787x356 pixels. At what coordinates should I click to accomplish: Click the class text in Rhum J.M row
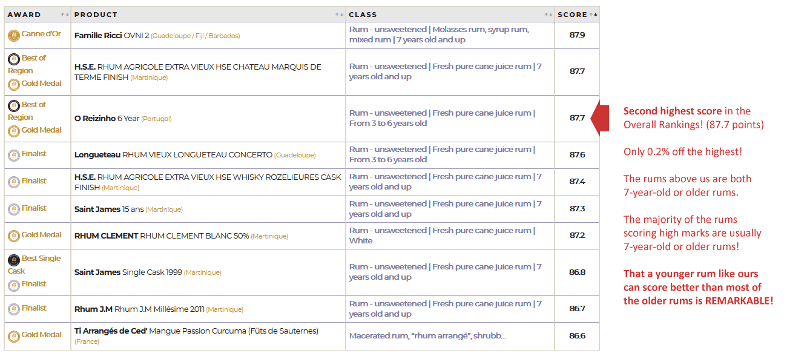pyautogui.click(x=446, y=309)
